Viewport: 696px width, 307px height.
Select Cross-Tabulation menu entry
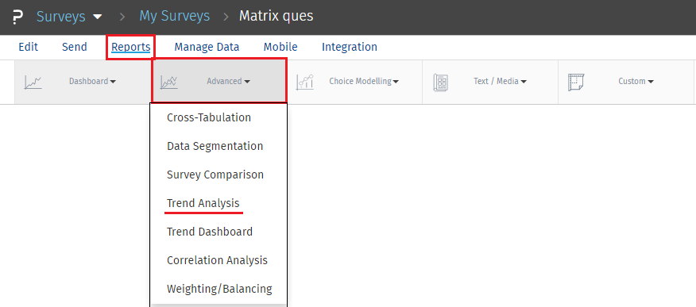(209, 117)
